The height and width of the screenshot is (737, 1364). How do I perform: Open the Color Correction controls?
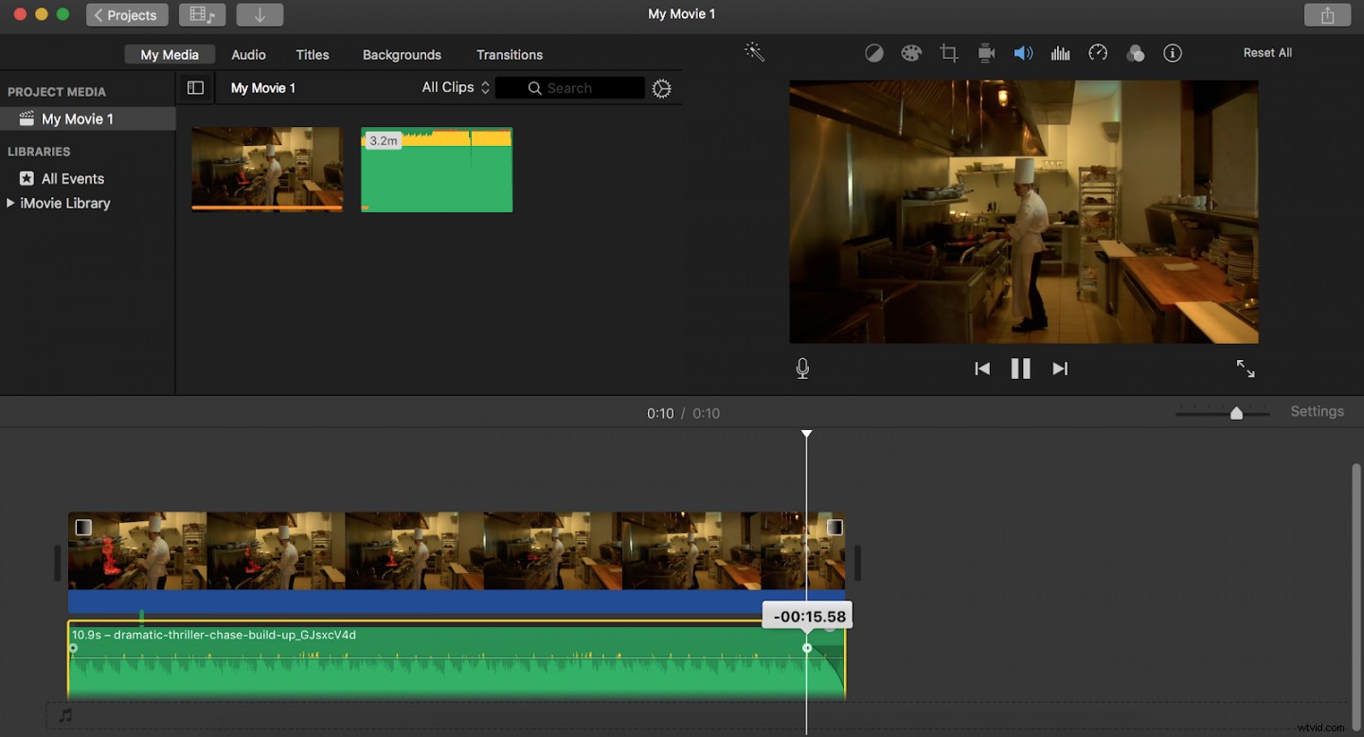tap(911, 52)
